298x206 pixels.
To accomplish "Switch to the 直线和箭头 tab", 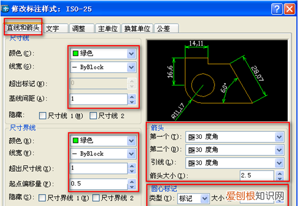I will point(23,28).
